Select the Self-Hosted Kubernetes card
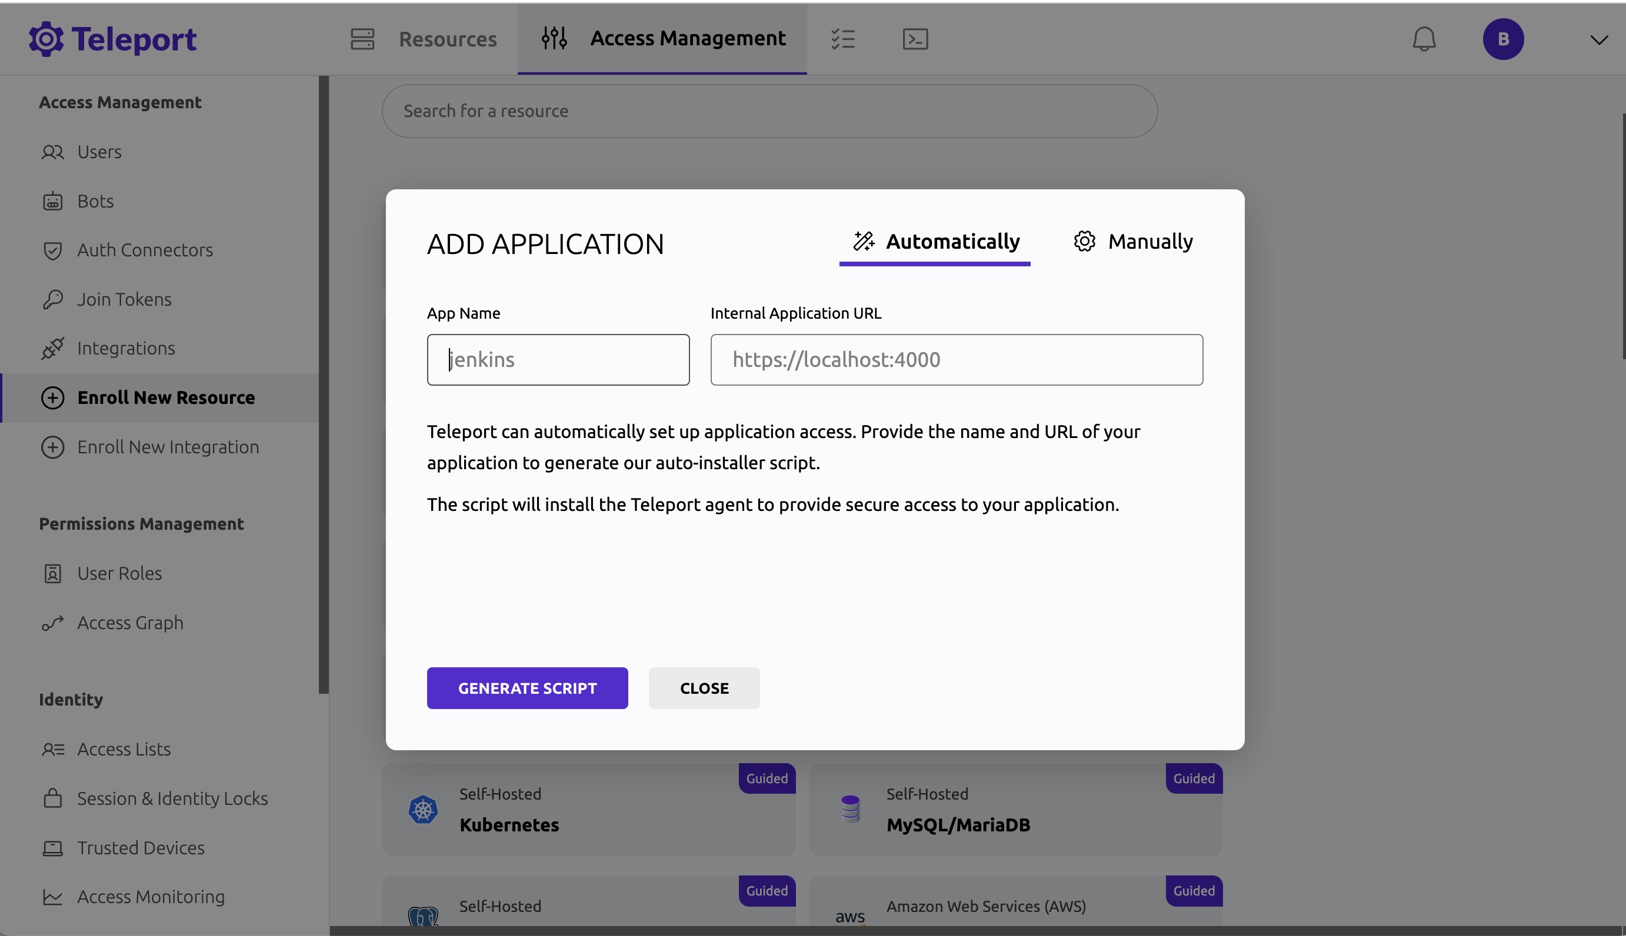The height and width of the screenshot is (936, 1626). tap(588, 810)
